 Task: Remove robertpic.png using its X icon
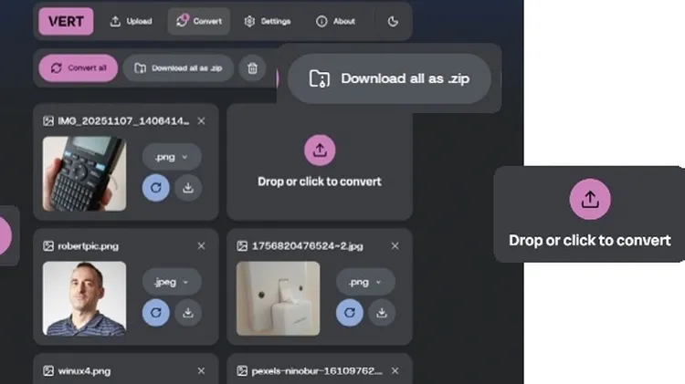tap(202, 245)
